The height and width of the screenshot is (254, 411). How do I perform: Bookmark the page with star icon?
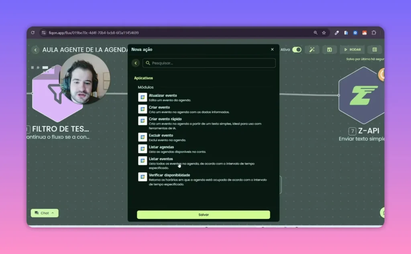(x=324, y=33)
